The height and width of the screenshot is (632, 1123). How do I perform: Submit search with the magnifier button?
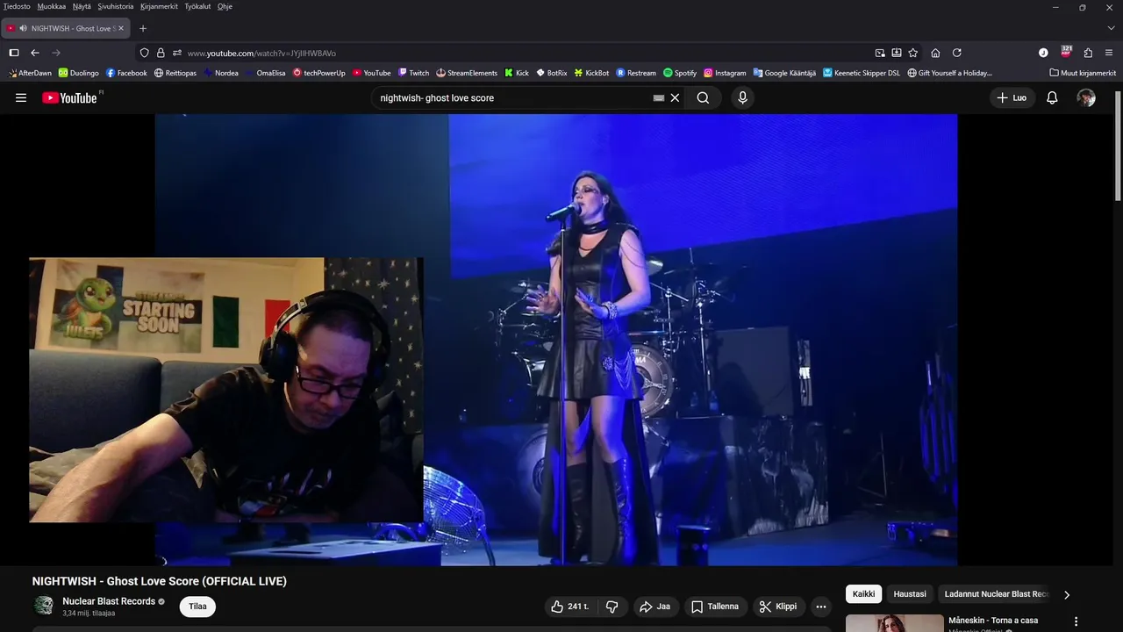[x=703, y=97]
